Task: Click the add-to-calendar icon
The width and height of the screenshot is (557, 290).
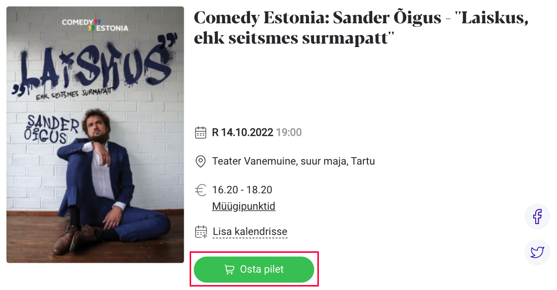Action: coord(201,232)
